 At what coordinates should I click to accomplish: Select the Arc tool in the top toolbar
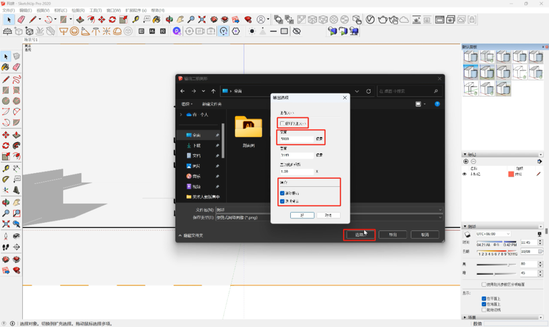pos(49,20)
